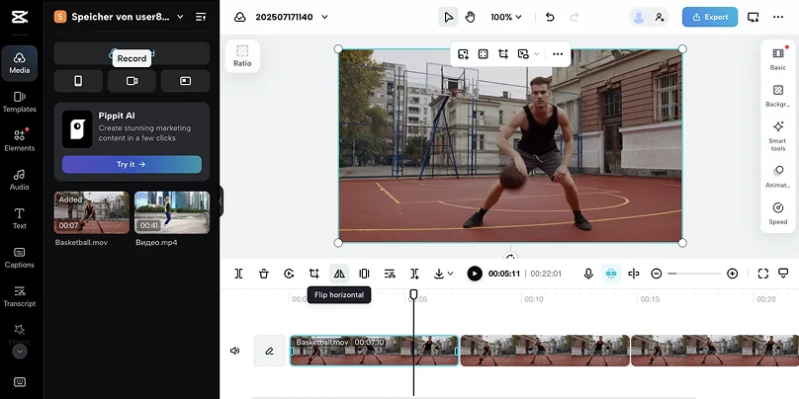Toggle the highlighted timeline snapping button
This screenshot has width=799, height=399.
click(x=611, y=274)
